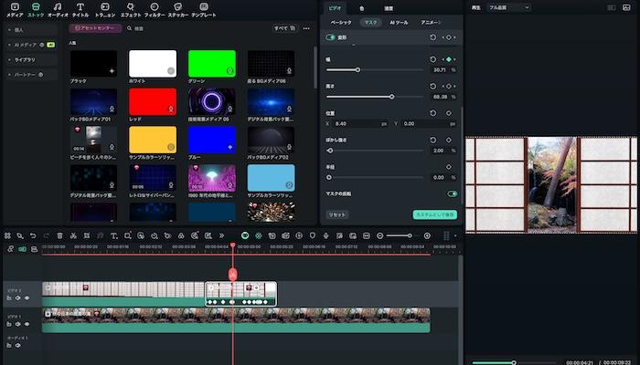Open the ステッカー (Stickers) panel icon
Viewport: 640px width, 365px height.
178,9
